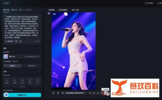This screenshot has height=100, width=162.
Task: Click the square frame icon in the image toolbar
Action: click(102, 93)
